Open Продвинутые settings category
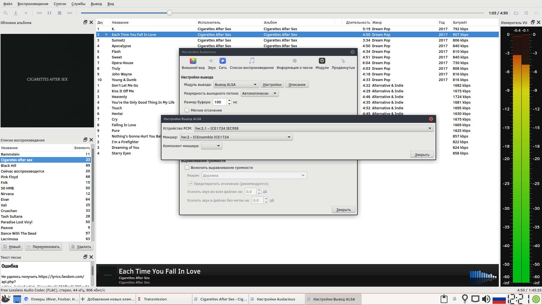Viewport: 542px width, 305px height. pos(343,64)
